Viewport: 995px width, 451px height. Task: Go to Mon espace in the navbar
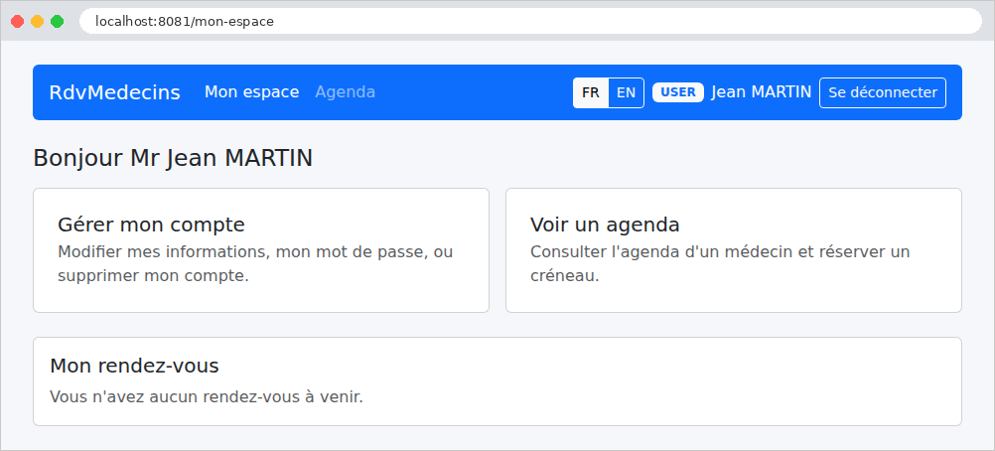pos(251,92)
